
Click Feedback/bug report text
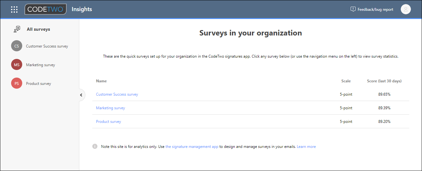[375, 9]
